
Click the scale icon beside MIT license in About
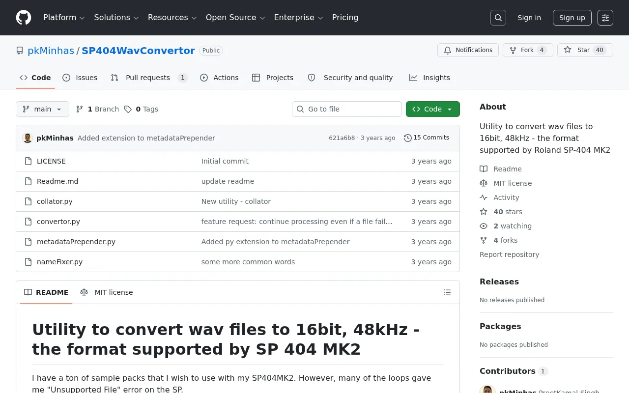484,183
